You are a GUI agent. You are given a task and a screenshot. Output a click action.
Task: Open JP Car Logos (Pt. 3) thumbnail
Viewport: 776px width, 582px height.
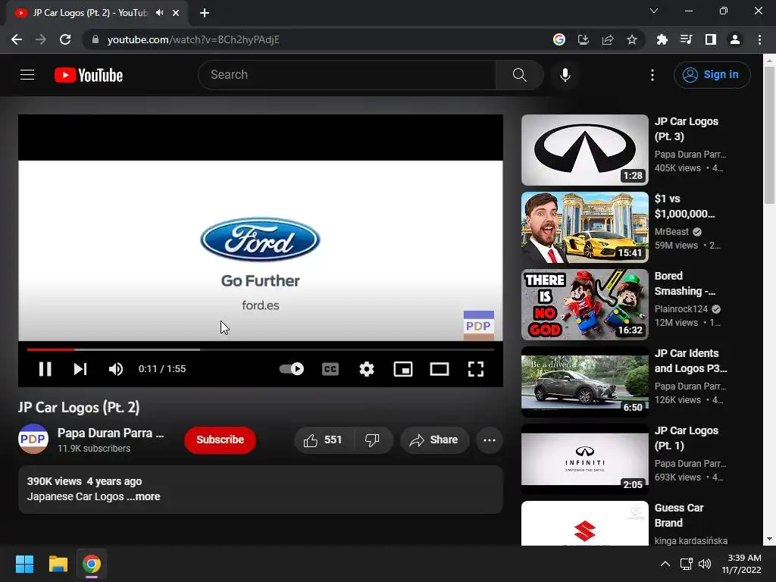tap(584, 150)
